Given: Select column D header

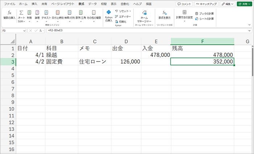Looking at the screenshot, I should (x=126, y=42).
